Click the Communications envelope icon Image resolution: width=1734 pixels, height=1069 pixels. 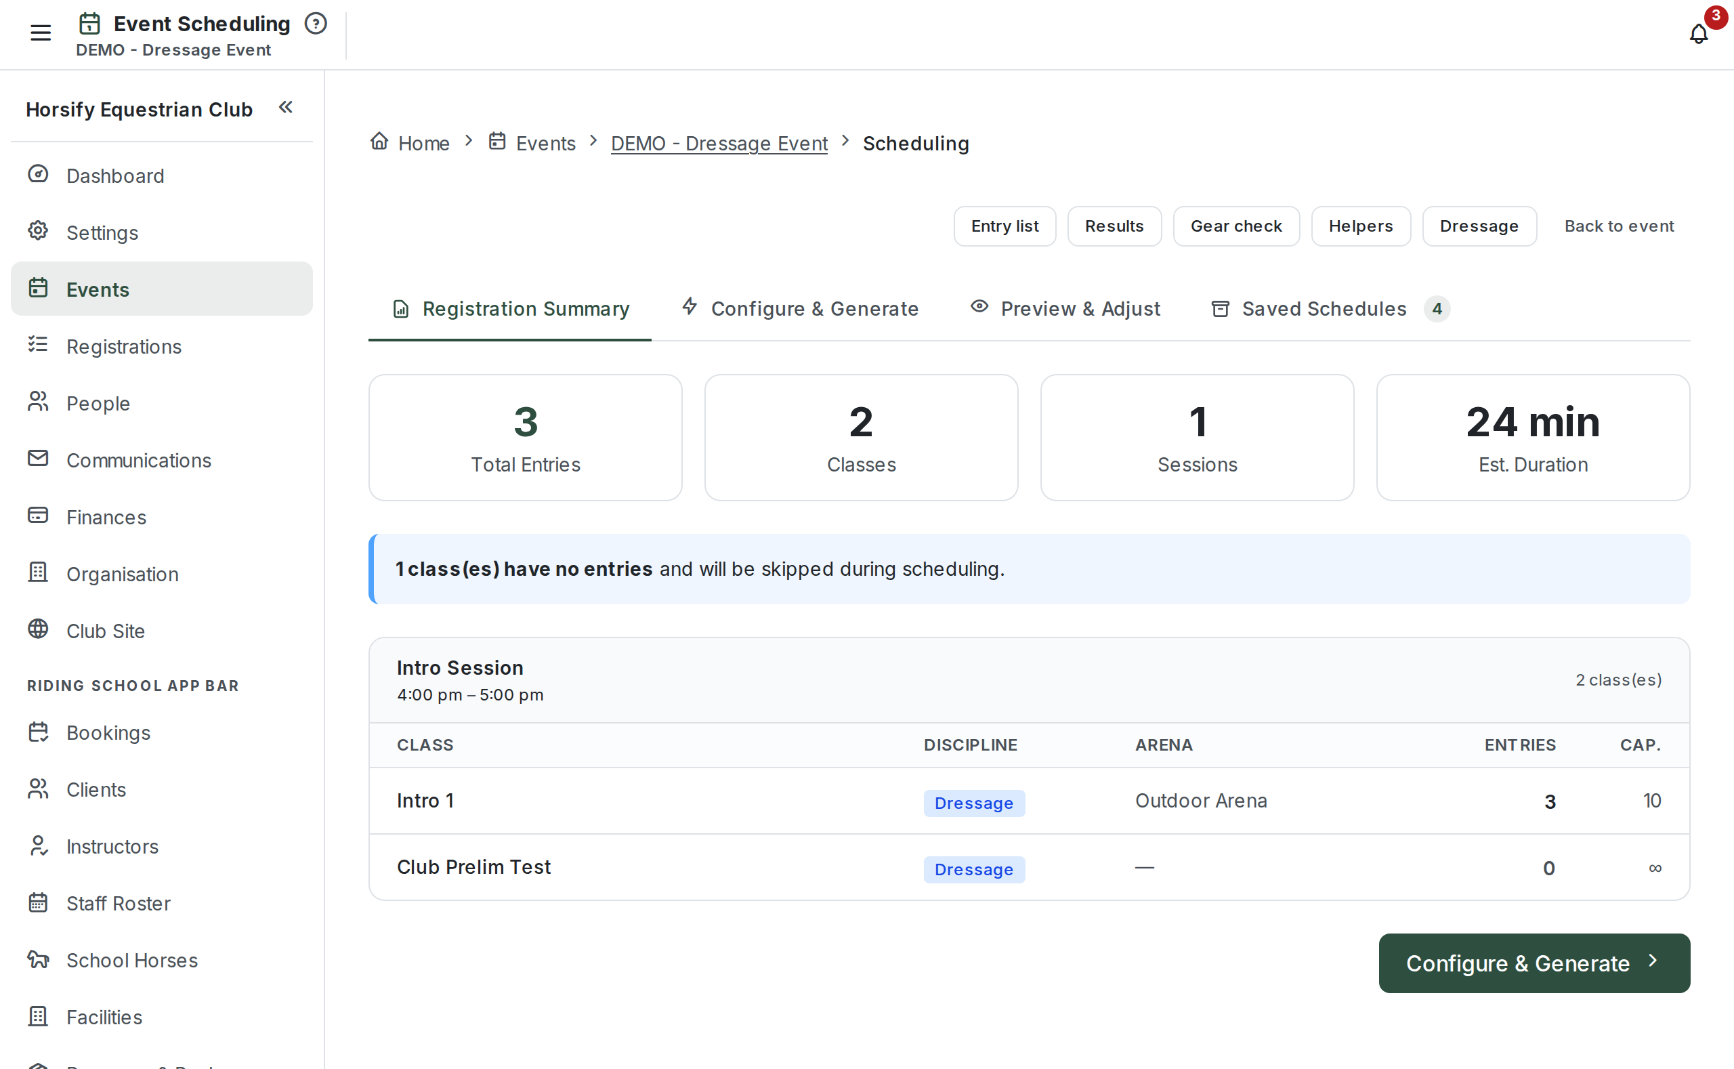(x=38, y=459)
